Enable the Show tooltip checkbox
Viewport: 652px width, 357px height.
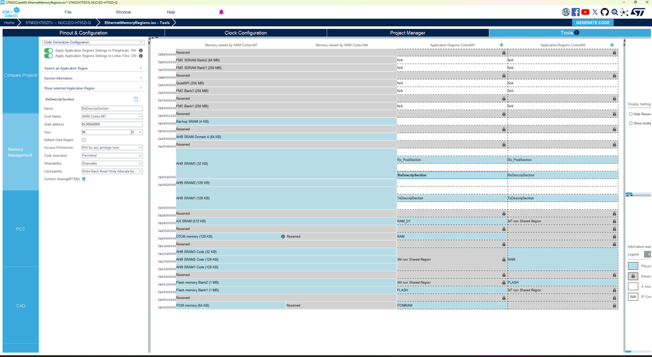631,123
